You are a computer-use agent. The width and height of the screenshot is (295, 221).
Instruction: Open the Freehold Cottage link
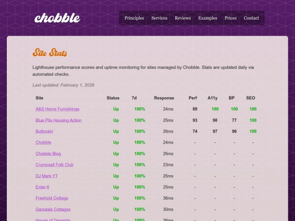coord(52,198)
